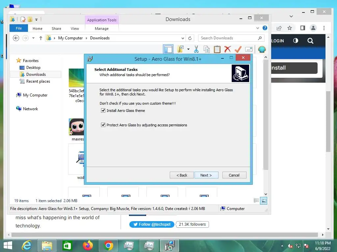
Task: Open the Share ribbon tab
Action: click(x=56, y=29)
